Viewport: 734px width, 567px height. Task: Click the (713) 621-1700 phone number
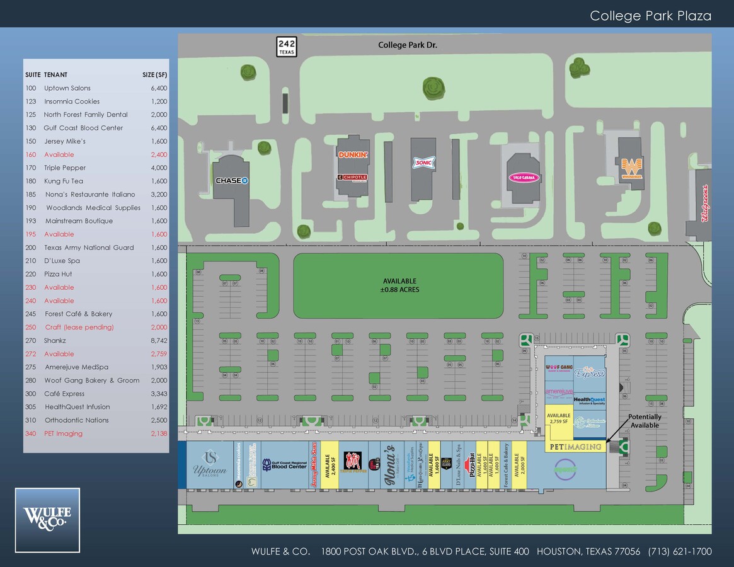point(679,551)
